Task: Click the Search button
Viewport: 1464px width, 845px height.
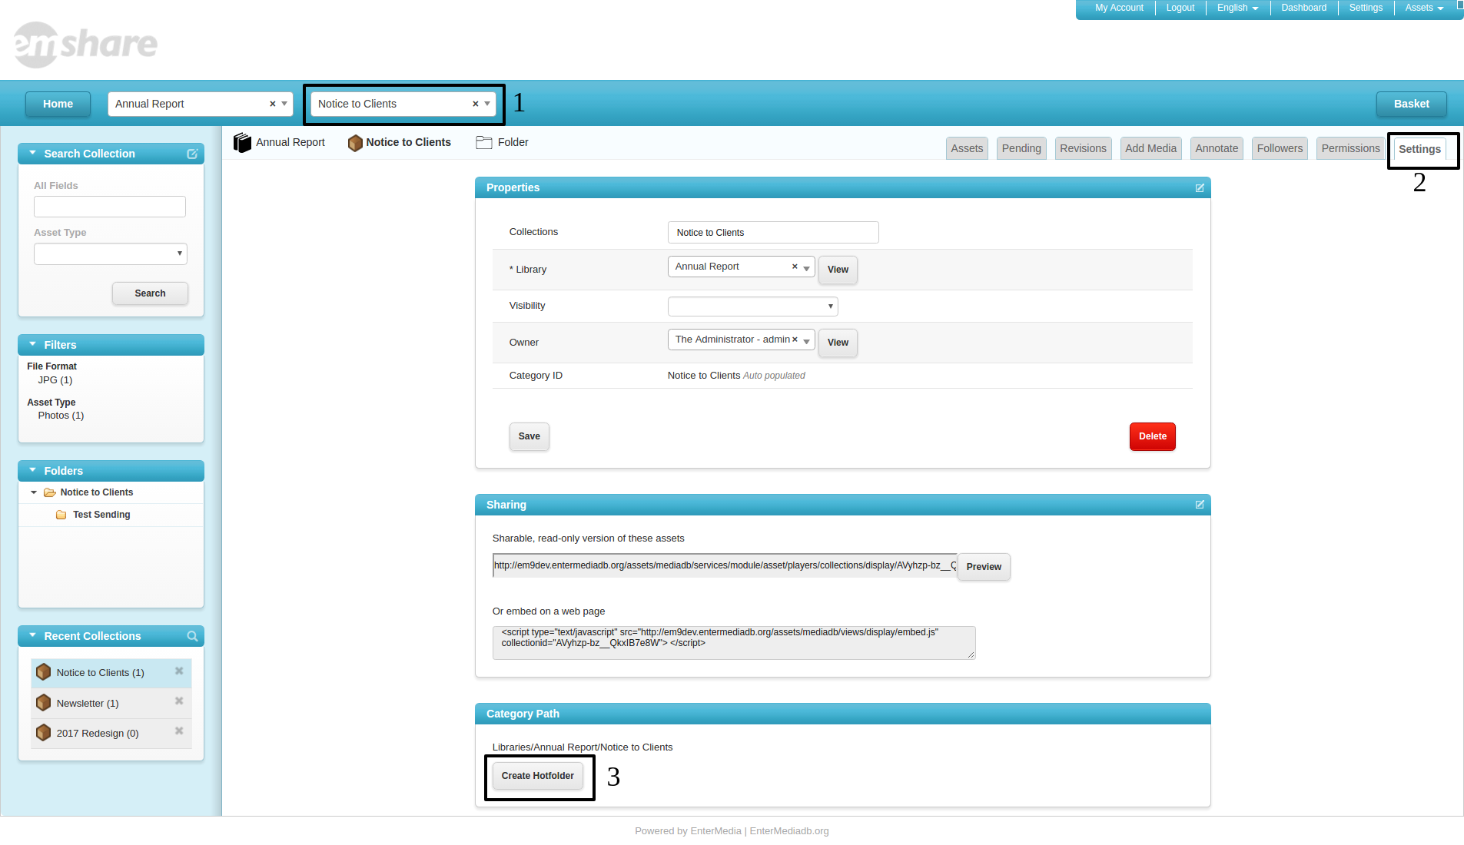Action: pyautogui.click(x=150, y=293)
